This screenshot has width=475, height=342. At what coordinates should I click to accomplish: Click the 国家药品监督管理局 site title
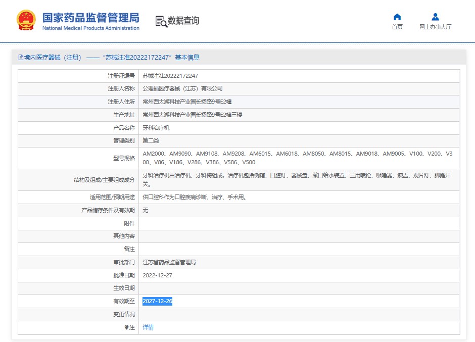90,17
